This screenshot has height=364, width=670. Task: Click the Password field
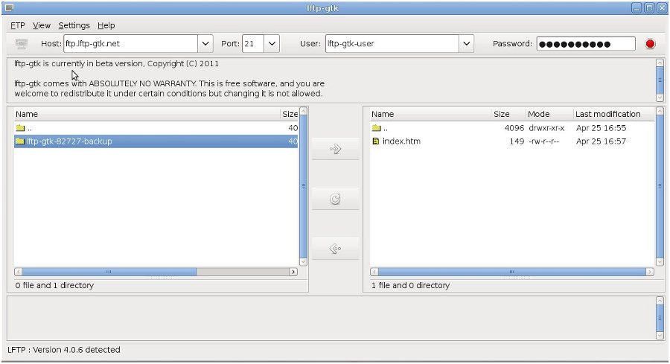[x=586, y=44]
